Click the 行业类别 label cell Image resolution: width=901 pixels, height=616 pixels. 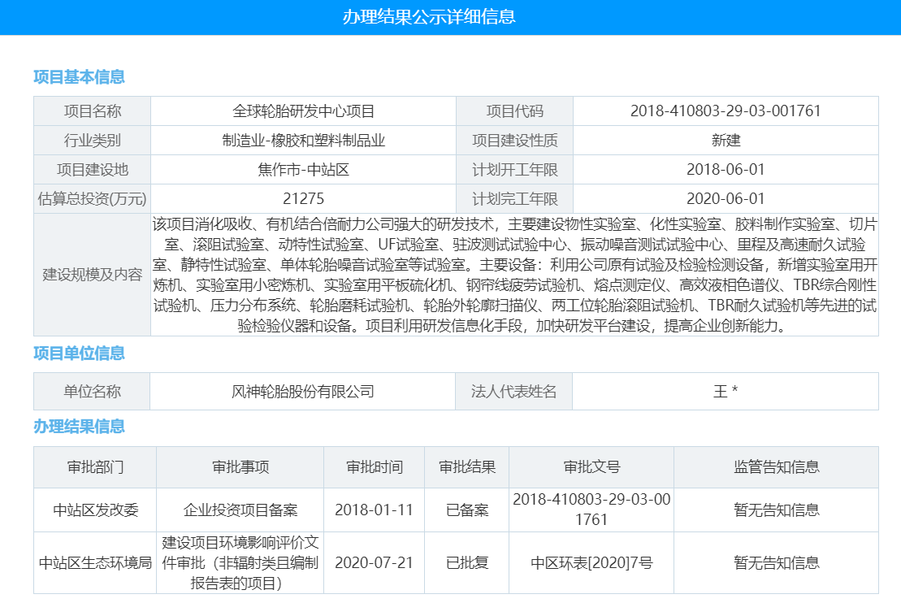pos(92,141)
